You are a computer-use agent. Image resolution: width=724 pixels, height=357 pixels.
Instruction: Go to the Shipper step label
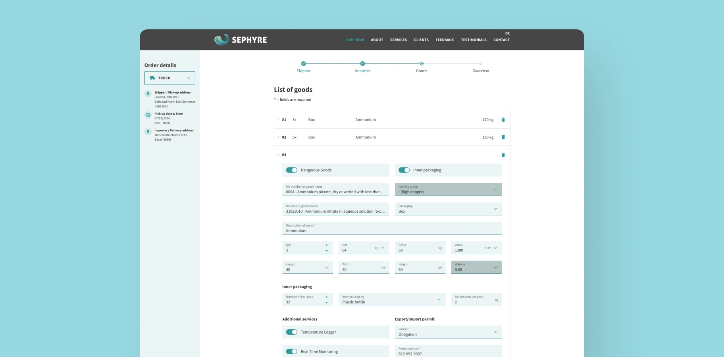coord(303,71)
